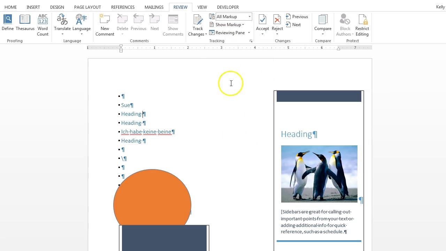Open the PAGE LAYOUT tab
This screenshot has width=446, height=251.
coord(87,7)
